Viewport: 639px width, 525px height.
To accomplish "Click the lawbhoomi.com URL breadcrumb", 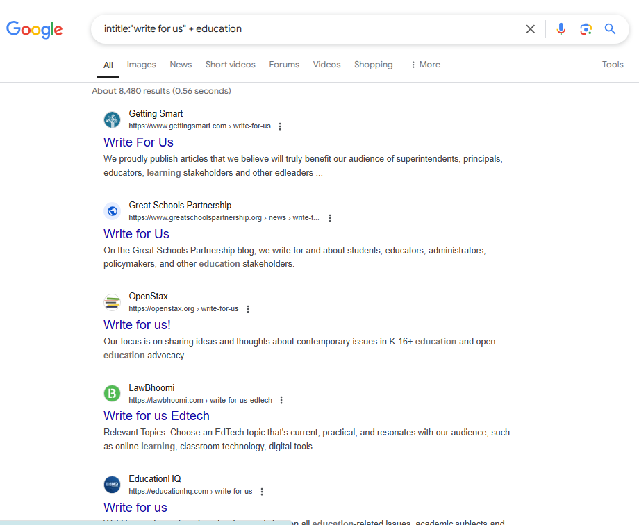I will [201, 400].
